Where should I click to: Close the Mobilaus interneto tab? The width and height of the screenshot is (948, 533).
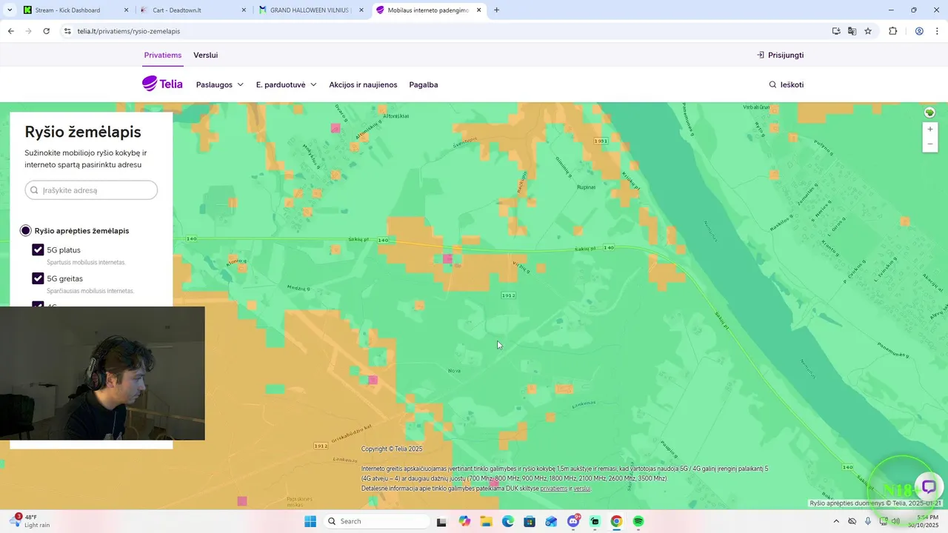479,10
